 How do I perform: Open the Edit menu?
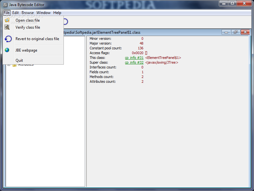(16, 13)
